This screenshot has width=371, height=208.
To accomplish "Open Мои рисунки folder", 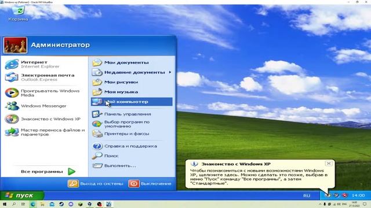I will click(x=132, y=82).
